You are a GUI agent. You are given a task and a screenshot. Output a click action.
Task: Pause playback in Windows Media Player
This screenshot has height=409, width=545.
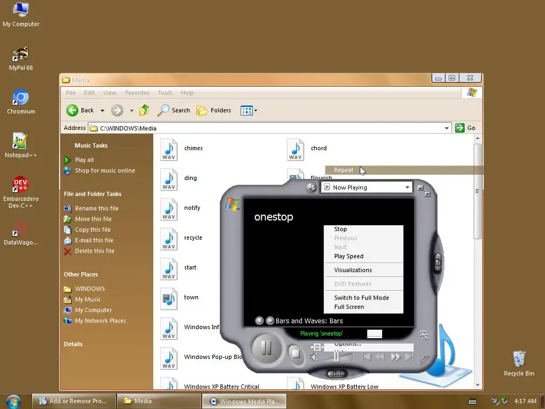coord(266,347)
